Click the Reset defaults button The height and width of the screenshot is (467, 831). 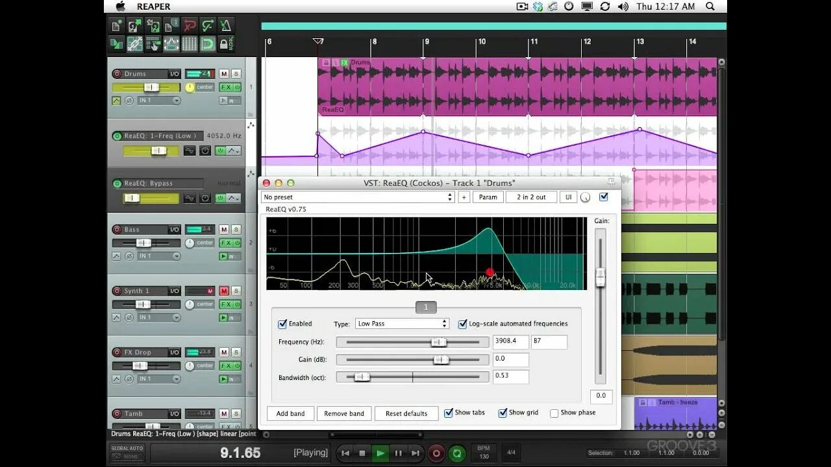406,413
